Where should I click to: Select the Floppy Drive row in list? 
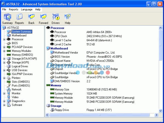click(x=62, y=110)
